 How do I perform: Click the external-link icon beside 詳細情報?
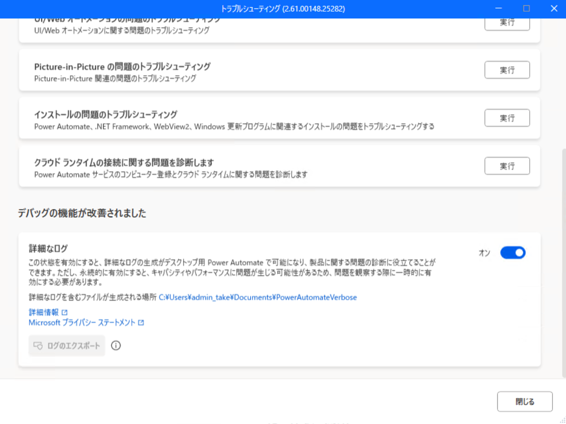click(x=64, y=312)
